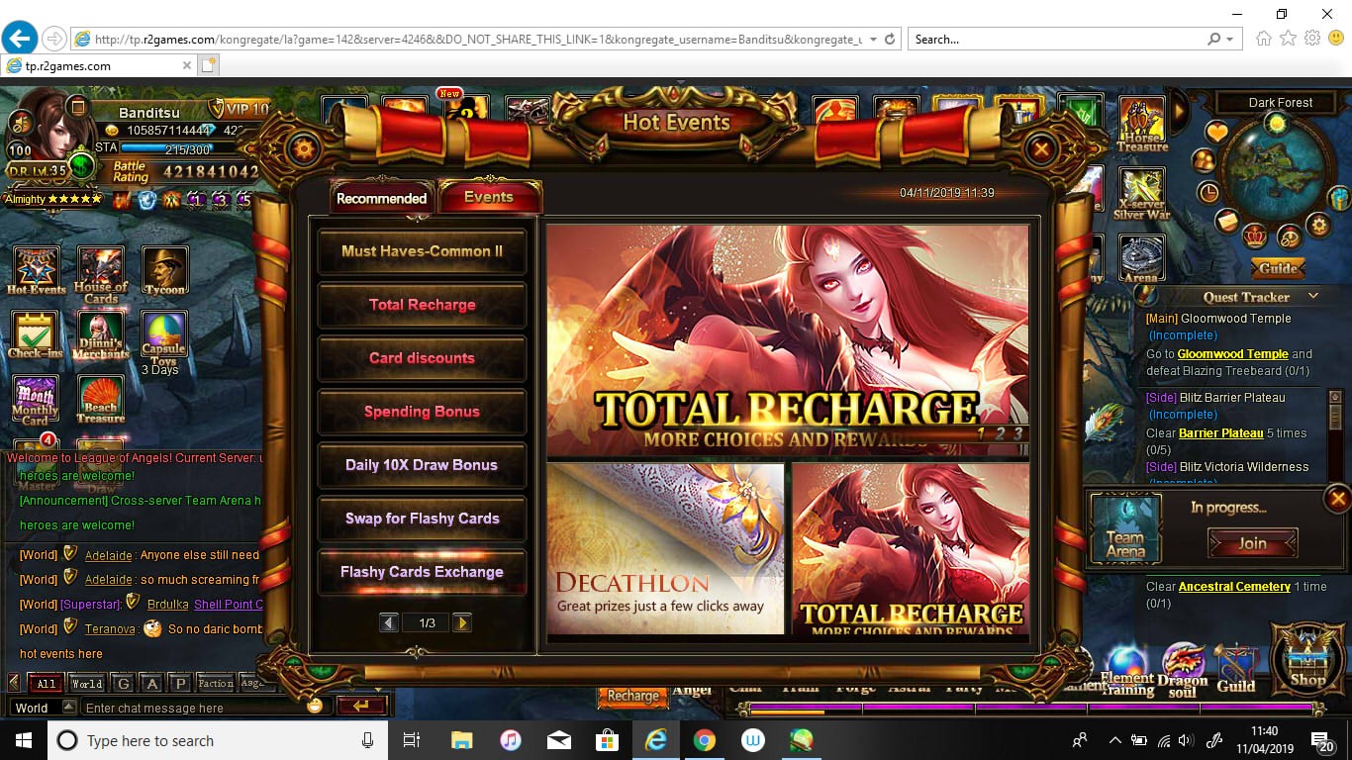The width and height of the screenshot is (1352, 760).
Task: Follow the Gloomwood Temple quest link
Action: pyautogui.click(x=1232, y=353)
